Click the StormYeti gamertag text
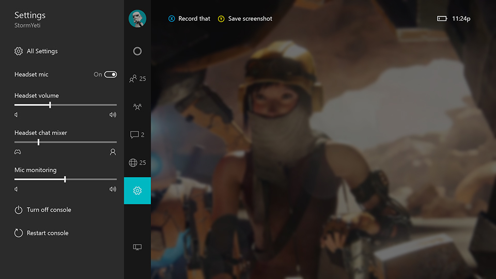Screen dimensions: 496x279 coord(27,25)
